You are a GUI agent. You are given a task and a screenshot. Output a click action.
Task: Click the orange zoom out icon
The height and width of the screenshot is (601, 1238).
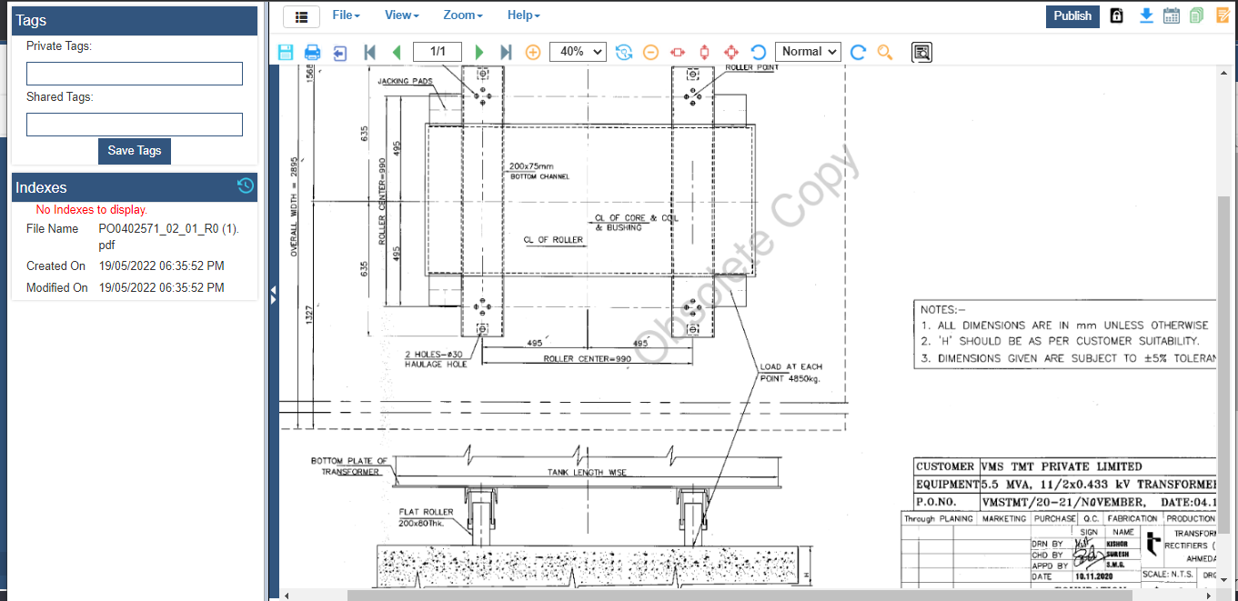650,53
